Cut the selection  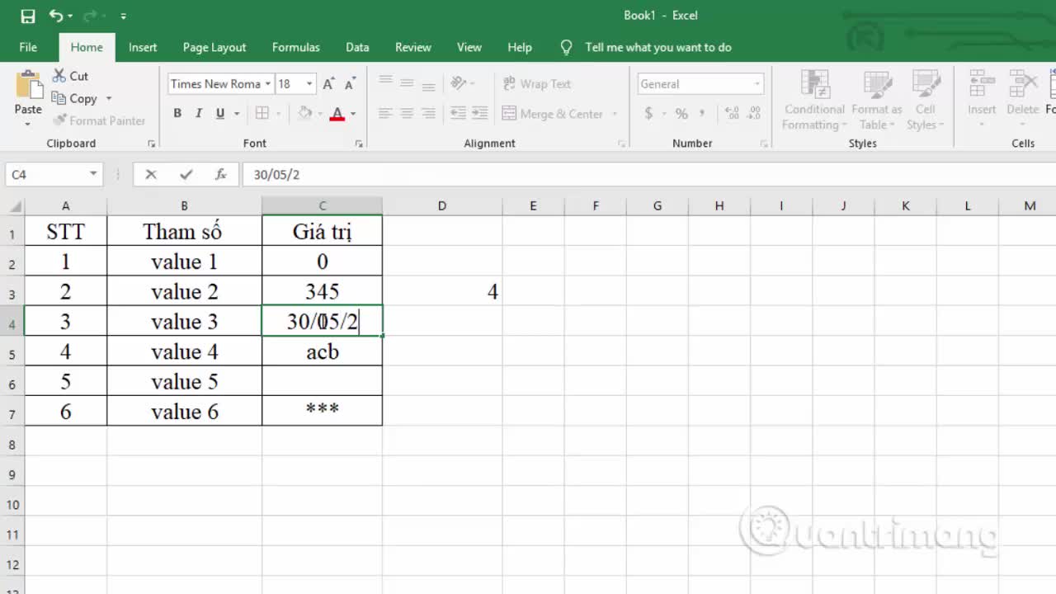point(71,76)
